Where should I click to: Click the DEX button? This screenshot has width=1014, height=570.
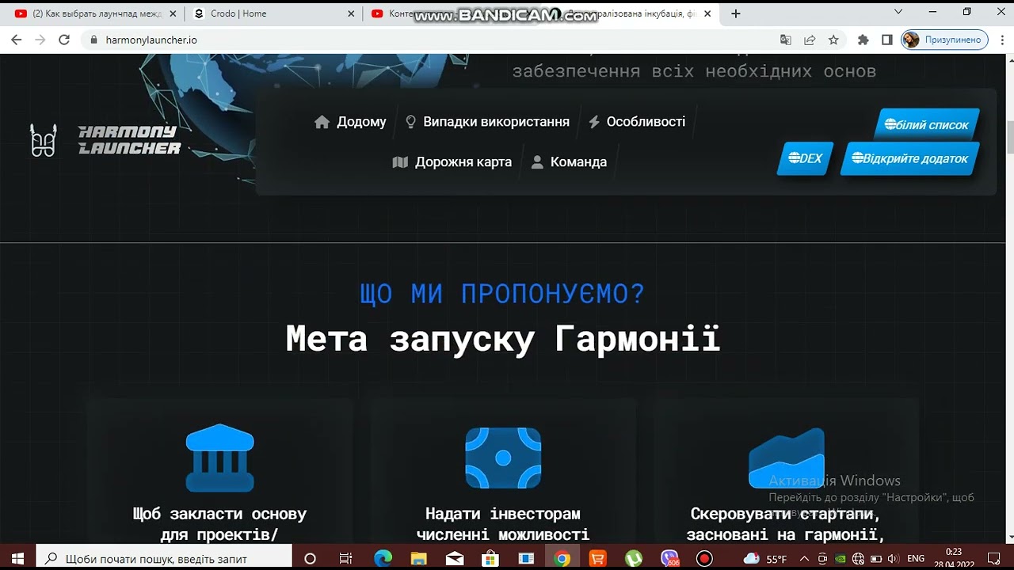(x=805, y=158)
